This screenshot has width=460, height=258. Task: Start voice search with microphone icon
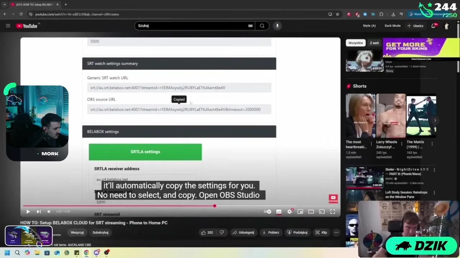(277, 26)
